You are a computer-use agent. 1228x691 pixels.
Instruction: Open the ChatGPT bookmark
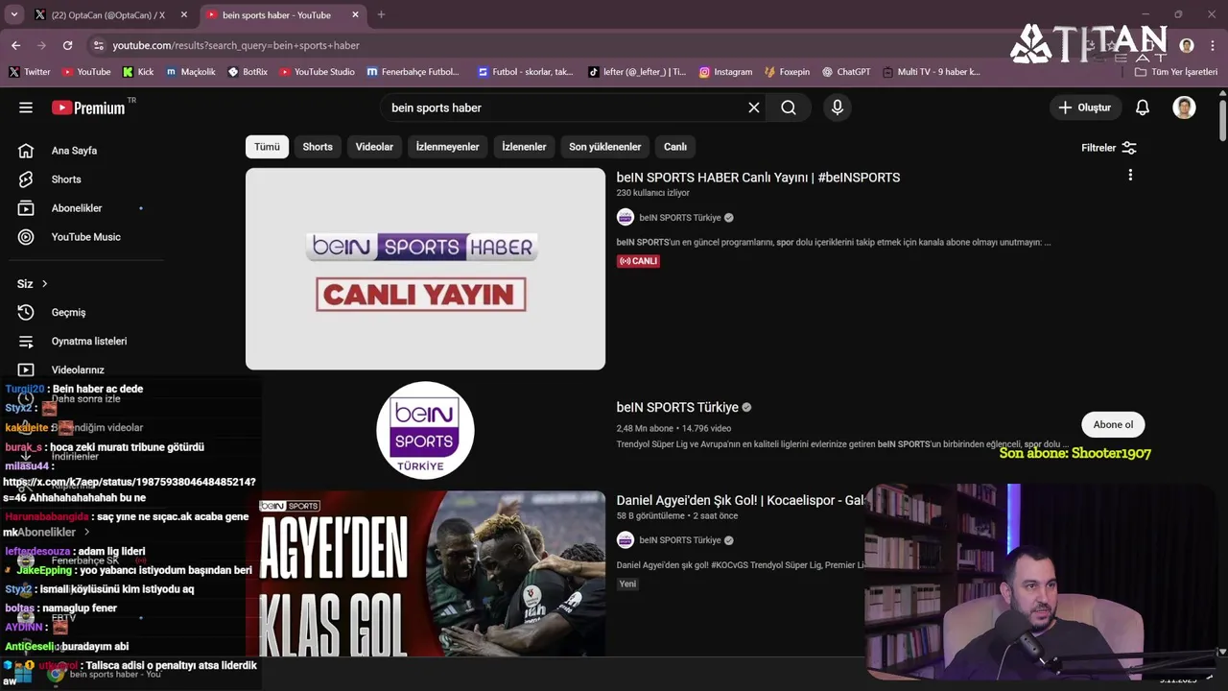coord(846,72)
